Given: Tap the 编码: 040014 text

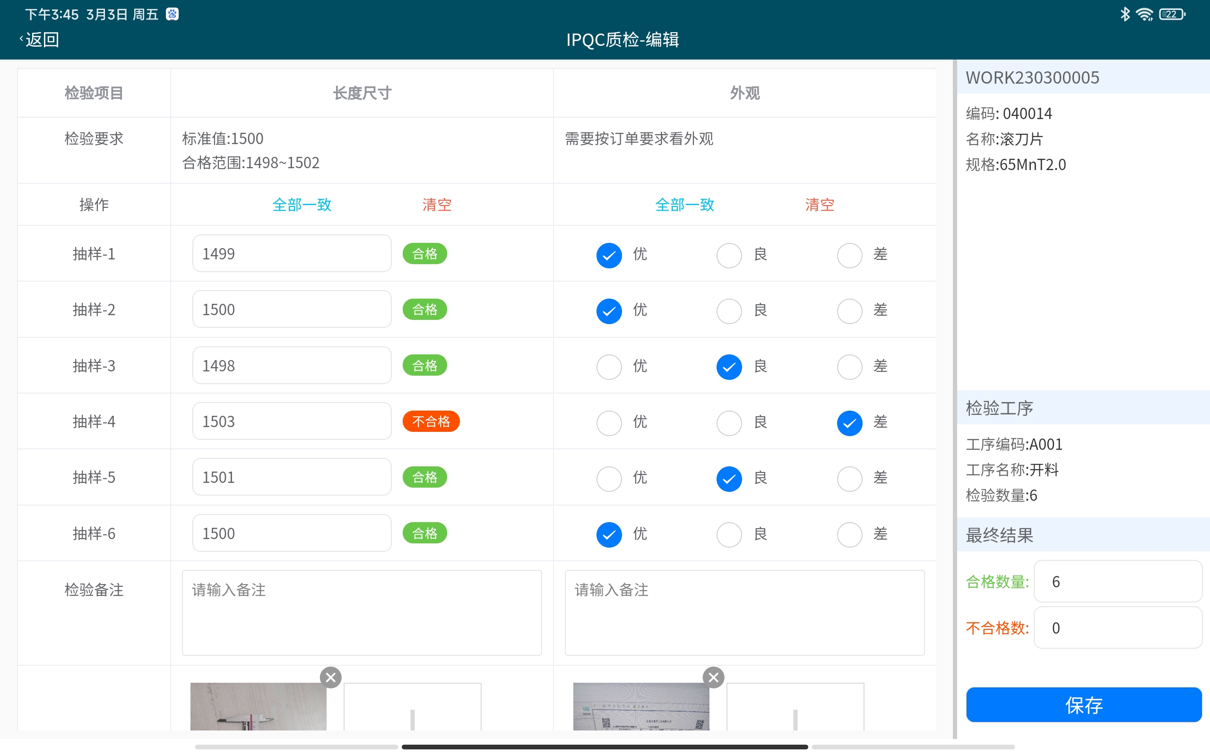Looking at the screenshot, I should click(x=1009, y=113).
